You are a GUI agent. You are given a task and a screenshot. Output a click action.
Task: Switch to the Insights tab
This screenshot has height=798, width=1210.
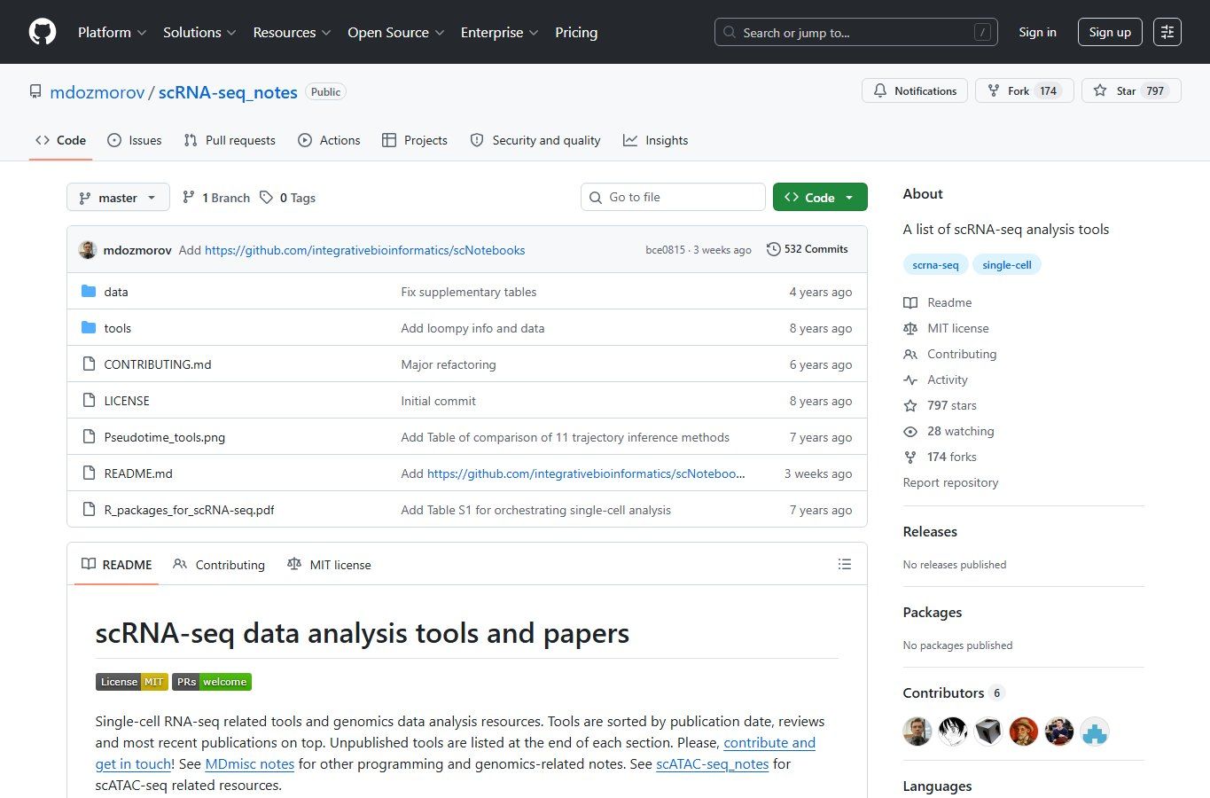[x=656, y=140]
